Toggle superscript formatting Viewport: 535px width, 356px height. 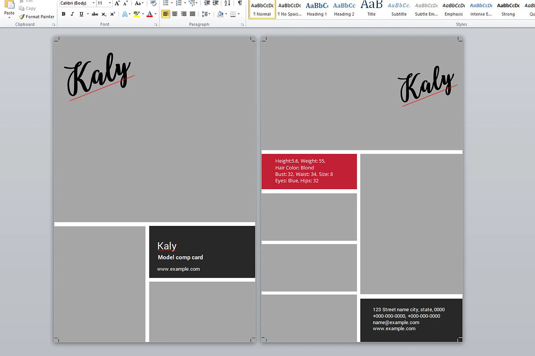click(x=113, y=14)
